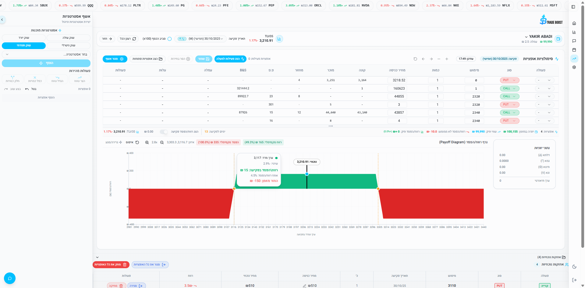Click the minus icon in simulator toolbar
The width and height of the screenshot is (585, 288).
439,59
